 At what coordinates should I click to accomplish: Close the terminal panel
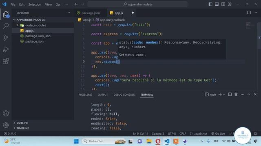point(255,94)
